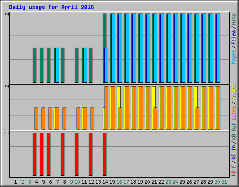Screen dimensions: 239x187
Task: Select day label 14 on the x-axis
Action: coord(105,182)
